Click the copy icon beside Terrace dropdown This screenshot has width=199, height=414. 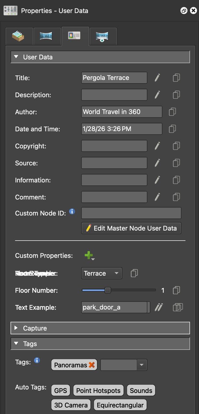[x=134, y=273]
